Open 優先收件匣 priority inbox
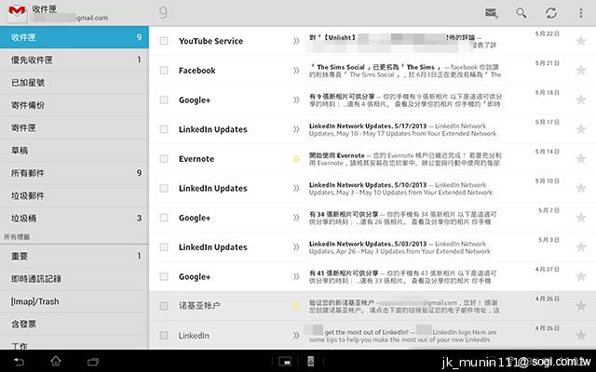This screenshot has width=596, height=372. [x=74, y=60]
